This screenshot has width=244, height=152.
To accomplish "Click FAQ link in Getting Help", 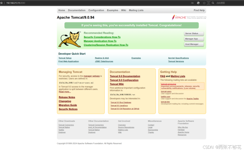I will pos(163,76).
